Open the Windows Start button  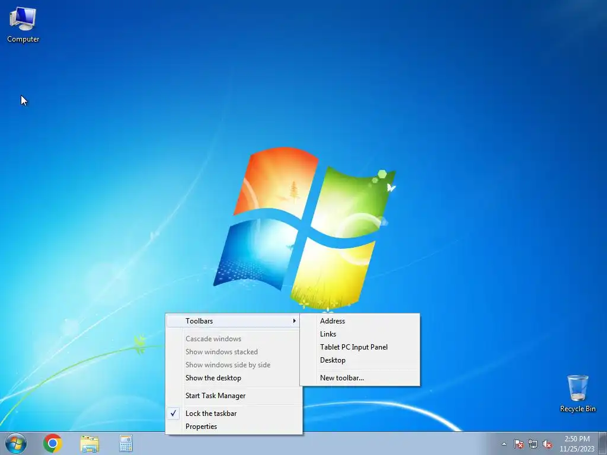[x=16, y=443]
